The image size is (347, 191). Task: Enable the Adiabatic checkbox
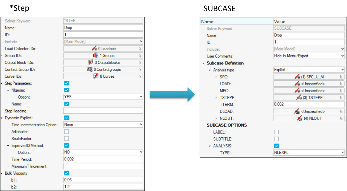66,132
